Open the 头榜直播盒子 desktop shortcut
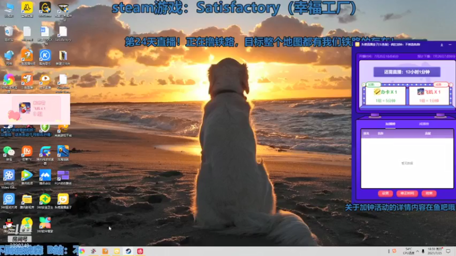 click(x=63, y=201)
